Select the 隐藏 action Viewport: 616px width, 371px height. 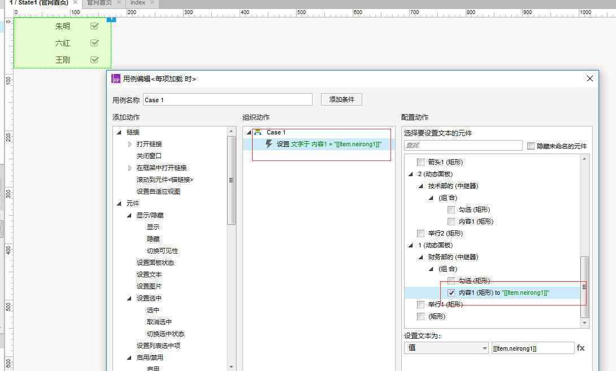pos(153,239)
